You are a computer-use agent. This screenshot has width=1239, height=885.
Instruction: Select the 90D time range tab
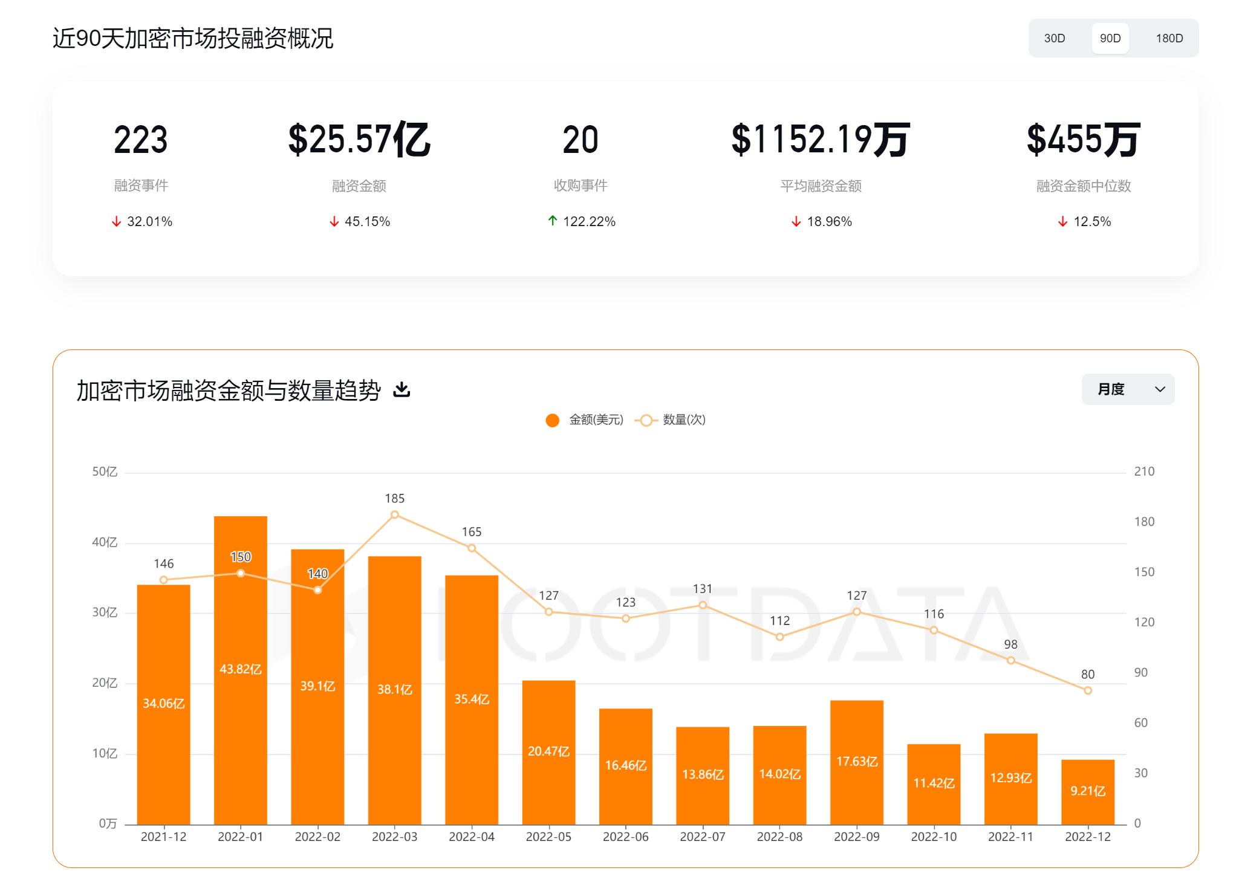coord(1110,38)
